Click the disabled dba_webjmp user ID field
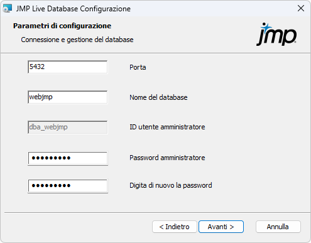The image size is (311, 243). click(x=68, y=127)
